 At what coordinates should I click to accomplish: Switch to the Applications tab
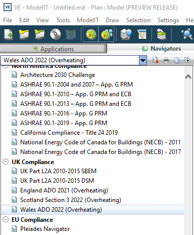point(53,49)
